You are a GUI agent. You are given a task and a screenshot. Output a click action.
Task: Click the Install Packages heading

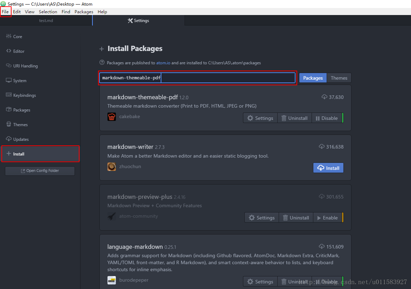(x=135, y=48)
